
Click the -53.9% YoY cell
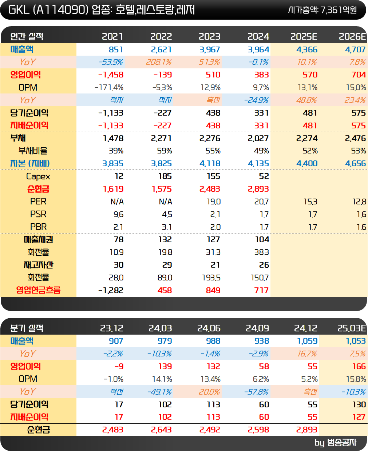click(x=111, y=62)
